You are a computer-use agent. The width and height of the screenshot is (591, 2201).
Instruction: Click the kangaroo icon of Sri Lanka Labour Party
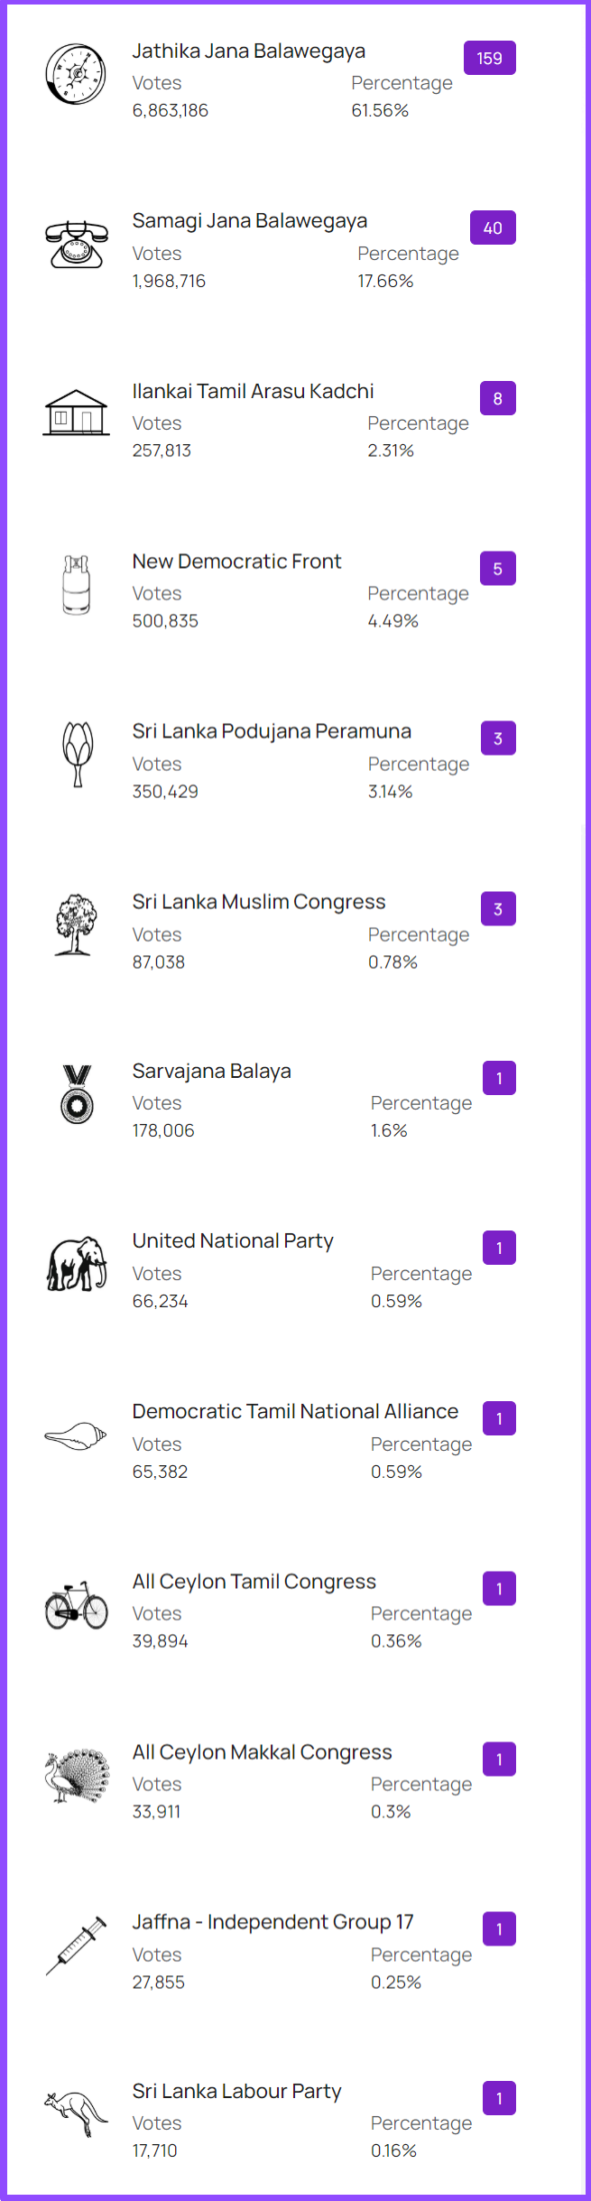pyautogui.click(x=76, y=2114)
